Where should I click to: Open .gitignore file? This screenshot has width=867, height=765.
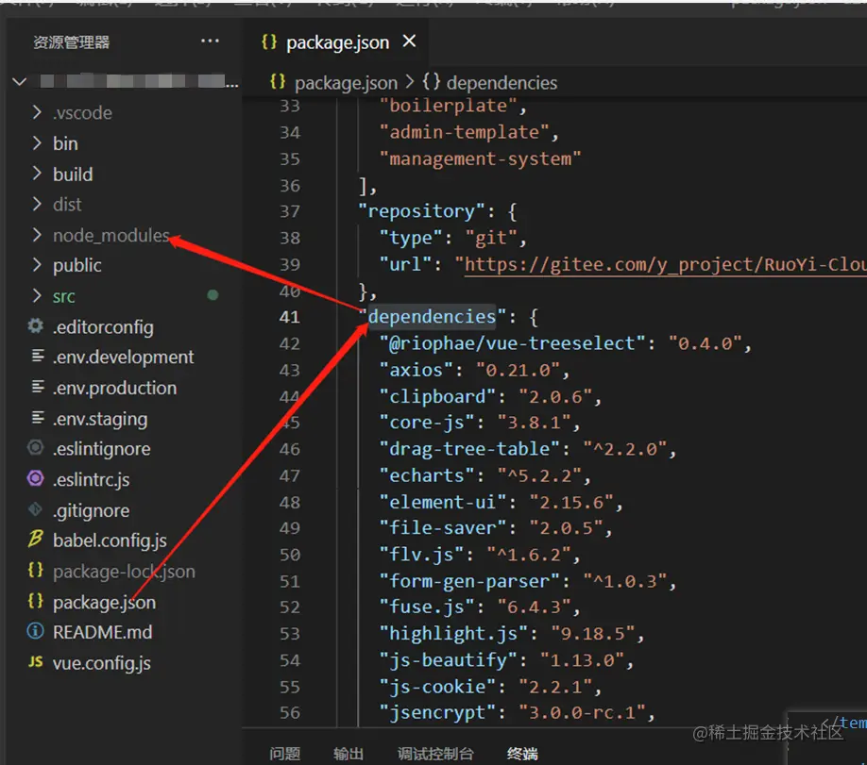point(92,511)
